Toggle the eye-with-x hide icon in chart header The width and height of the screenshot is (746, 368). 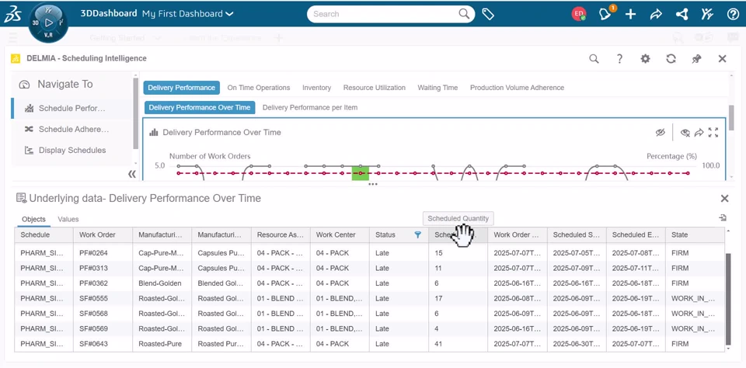click(x=685, y=133)
